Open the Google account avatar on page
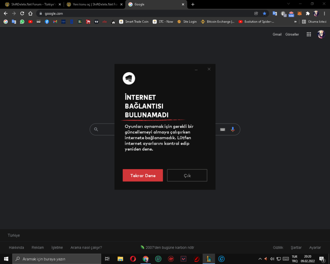 point(321,34)
